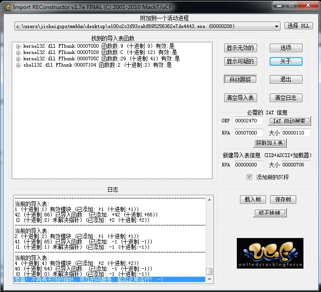Expand the kernel32.dll FThunk:00007028 node
Screen dimensions: 321x292
18,53
